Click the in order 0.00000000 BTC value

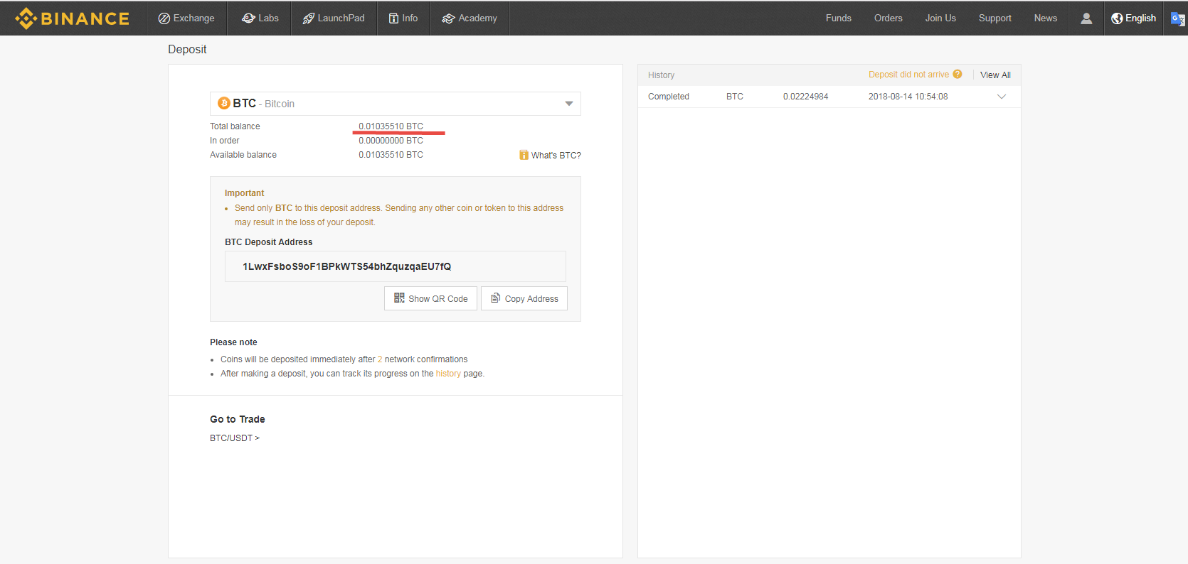pos(391,141)
